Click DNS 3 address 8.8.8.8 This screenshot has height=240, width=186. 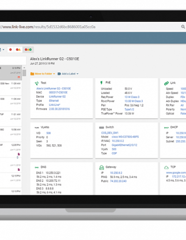point(50,188)
